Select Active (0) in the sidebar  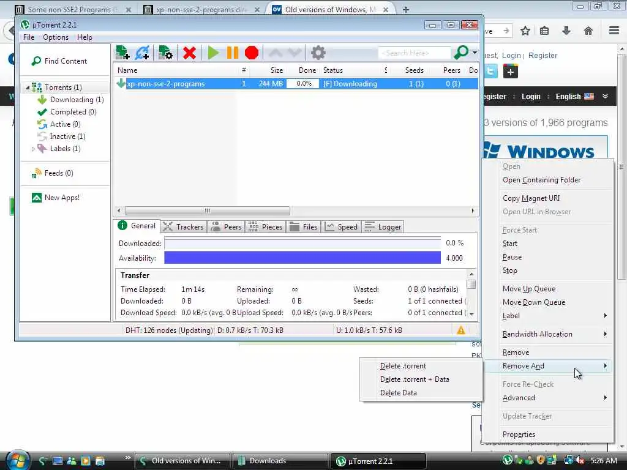click(x=59, y=124)
